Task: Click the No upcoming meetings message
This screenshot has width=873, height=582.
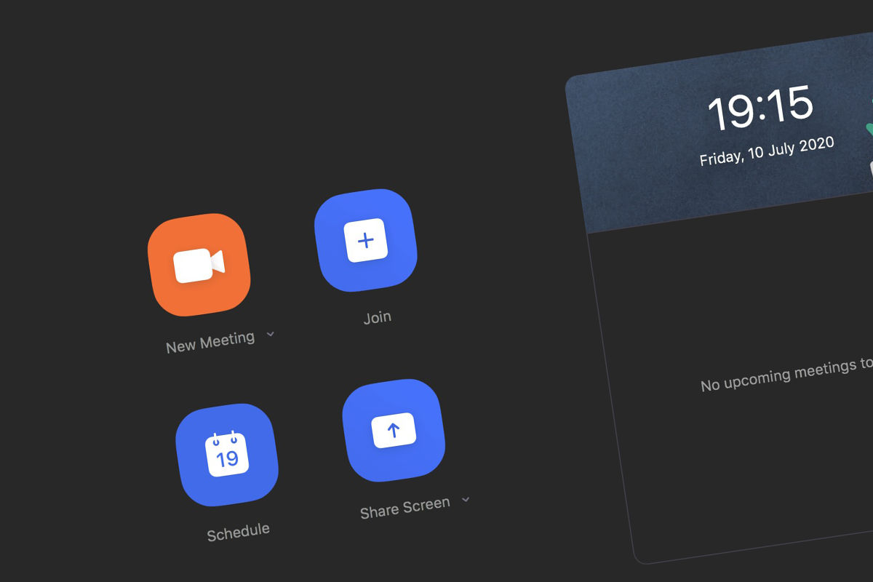Action: click(x=786, y=374)
